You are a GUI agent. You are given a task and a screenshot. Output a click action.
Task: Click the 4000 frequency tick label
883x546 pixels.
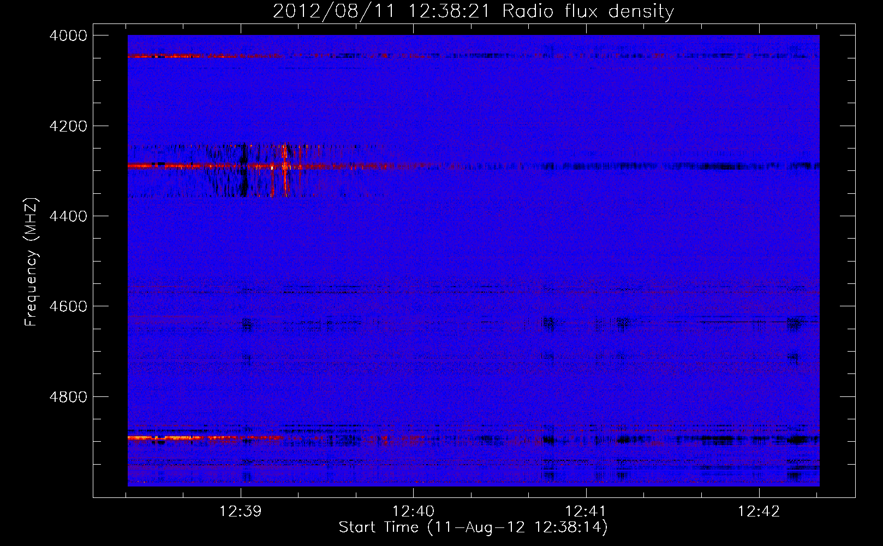pos(68,35)
